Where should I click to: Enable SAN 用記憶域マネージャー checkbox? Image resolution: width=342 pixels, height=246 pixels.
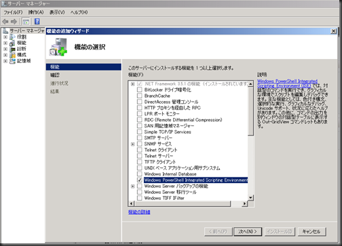(140, 126)
